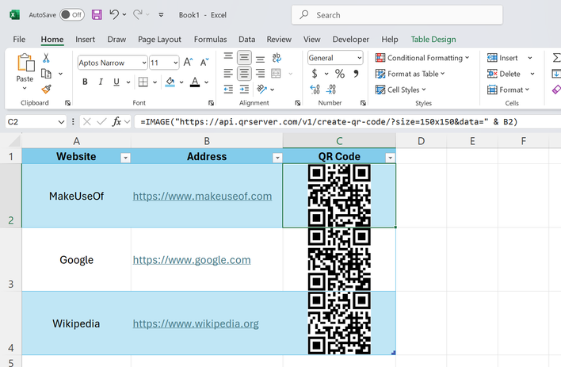The width and height of the screenshot is (561, 367).
Task: Apply the Fill Color bucket
Action: coord(170,82)
